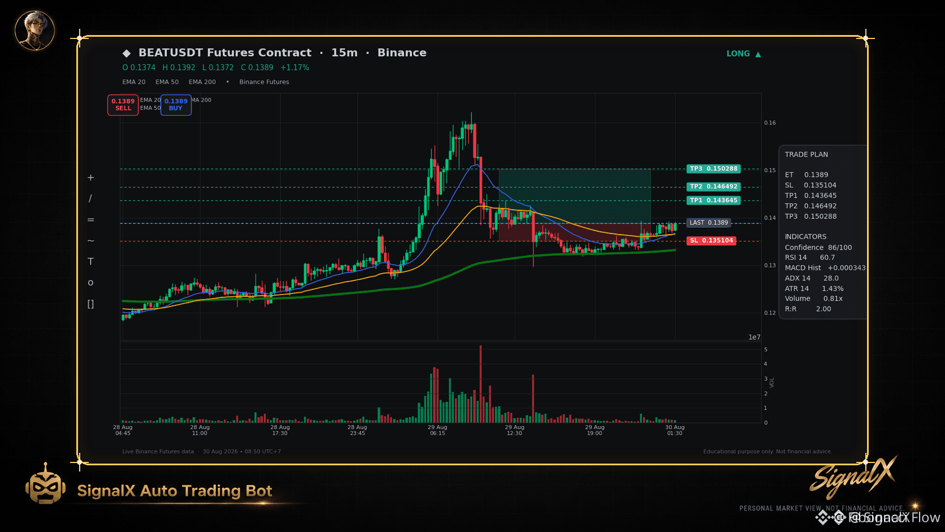Click the 30 Aug 01:30 time axis label
Image resolution: width=945 pixels, height=532 pixels.
(675, 430)
